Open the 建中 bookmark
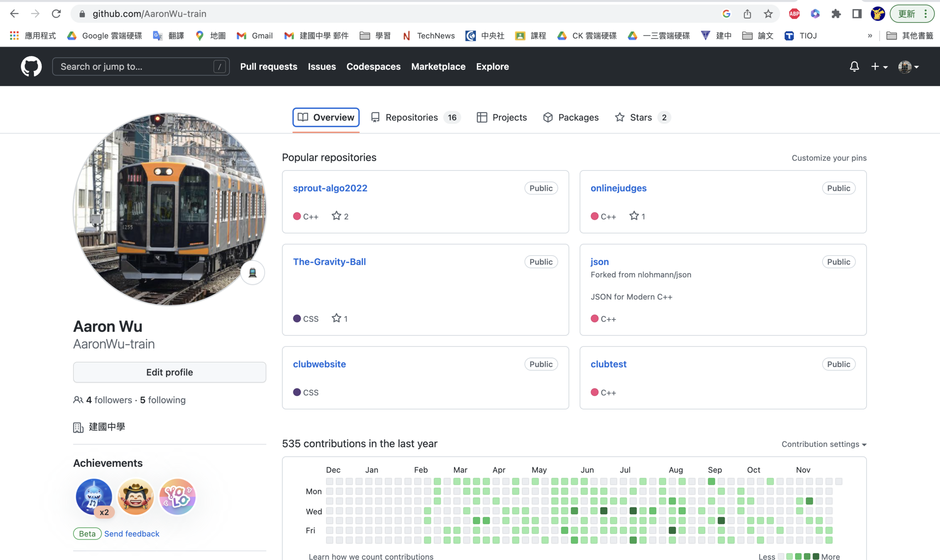This screenshot has height=560, width=940. [x=716, y=36]
